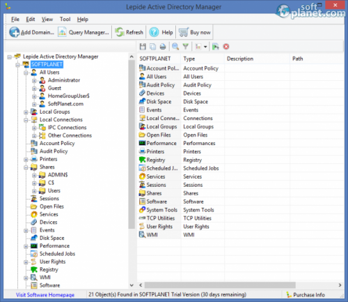
Task: Click the Search magnifier icon in the list toolbar
Action: (x=175, y=47)
